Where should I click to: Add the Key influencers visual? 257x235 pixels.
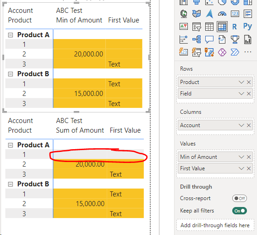[x=184, y=39]
